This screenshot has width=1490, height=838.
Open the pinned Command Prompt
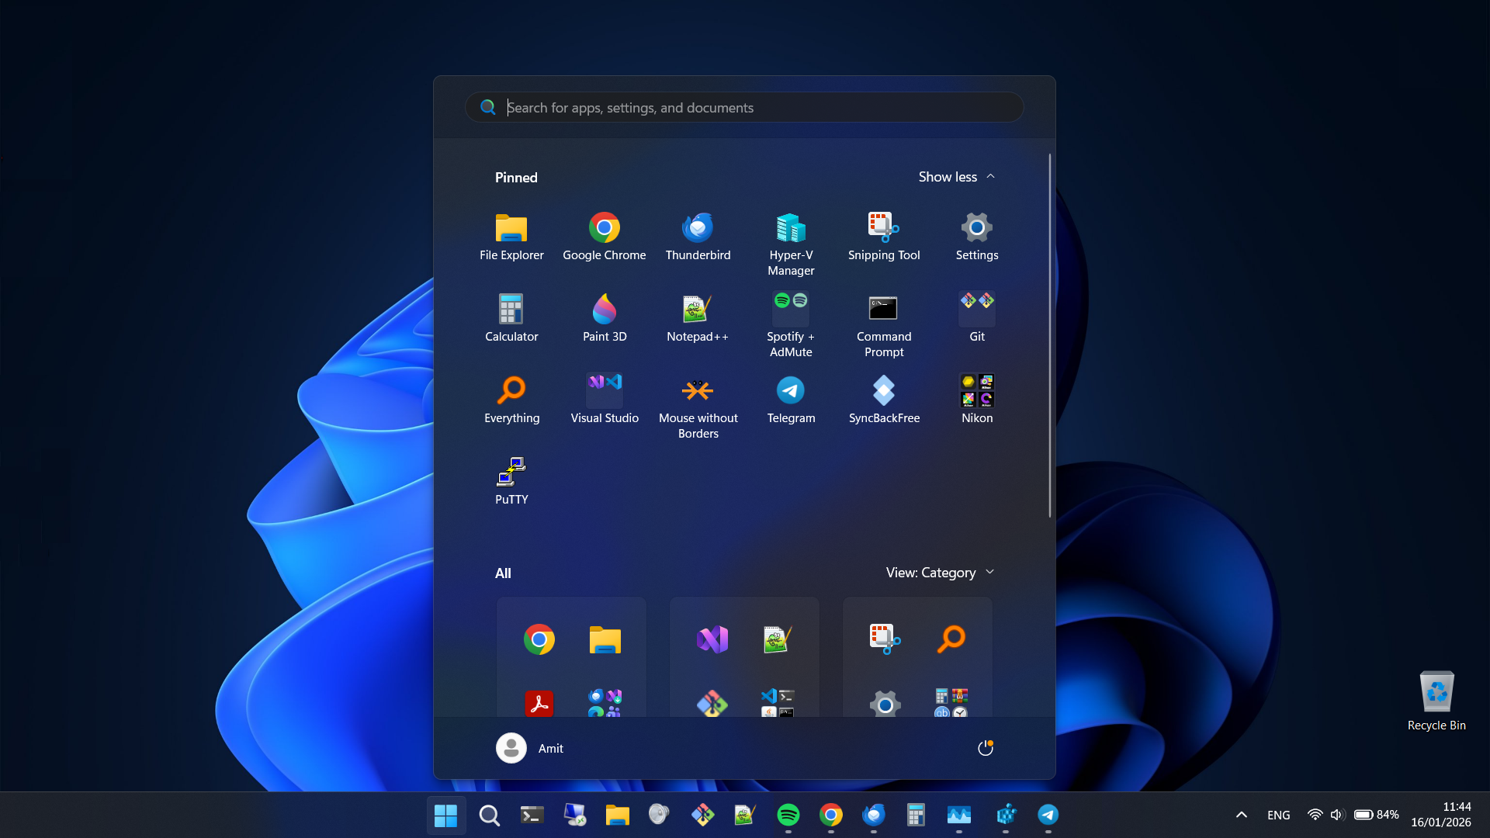pos(884,326)
